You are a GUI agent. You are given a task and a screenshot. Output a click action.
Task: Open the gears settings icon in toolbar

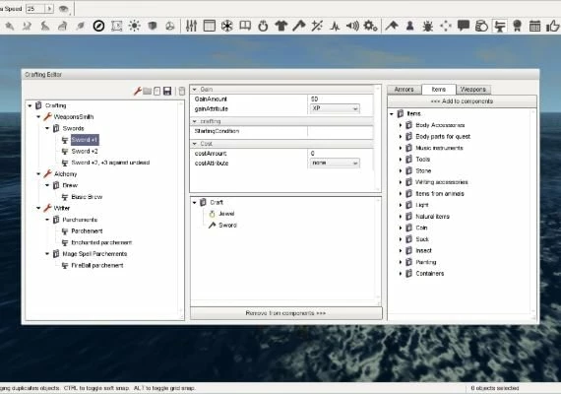coord(370,26)
